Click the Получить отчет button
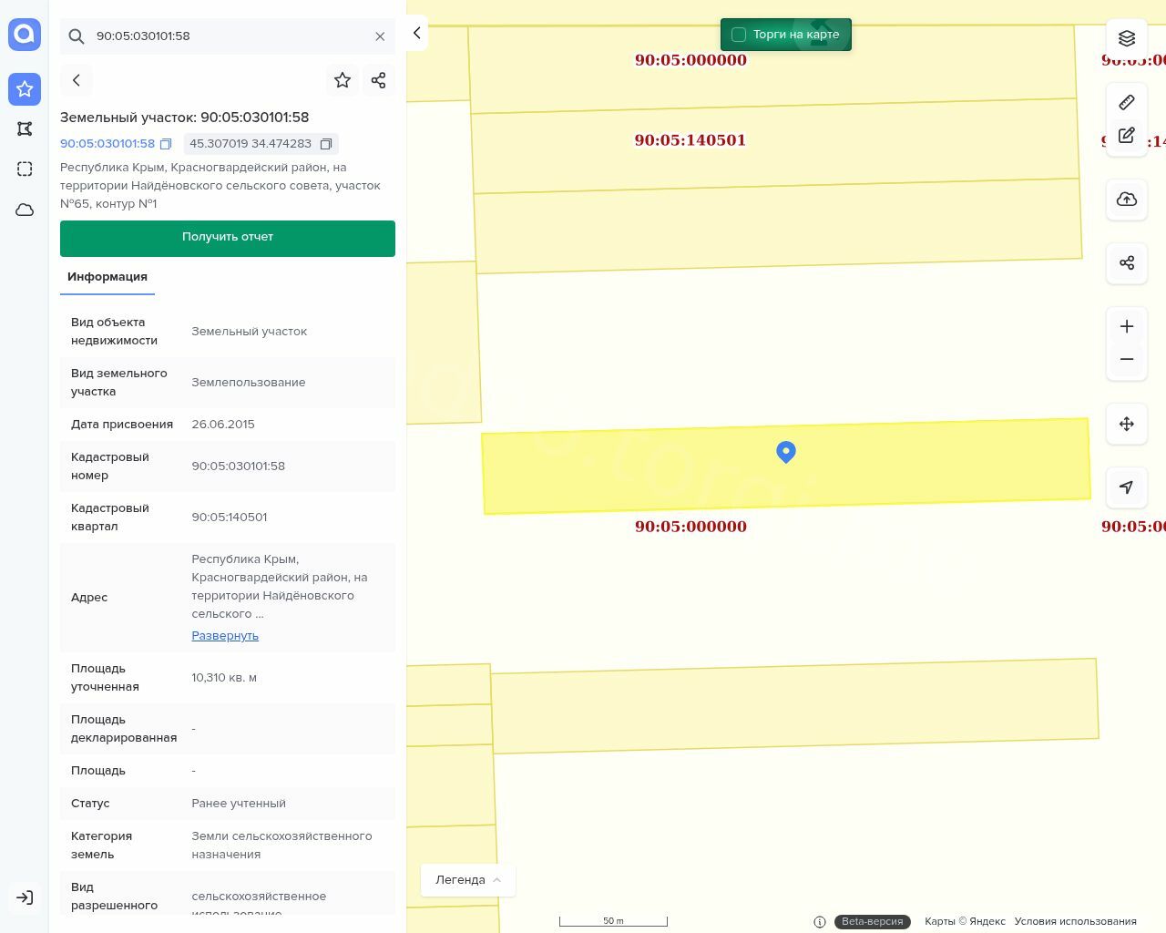The height and width of the screenshot is (933, 1166). (228, 238)
